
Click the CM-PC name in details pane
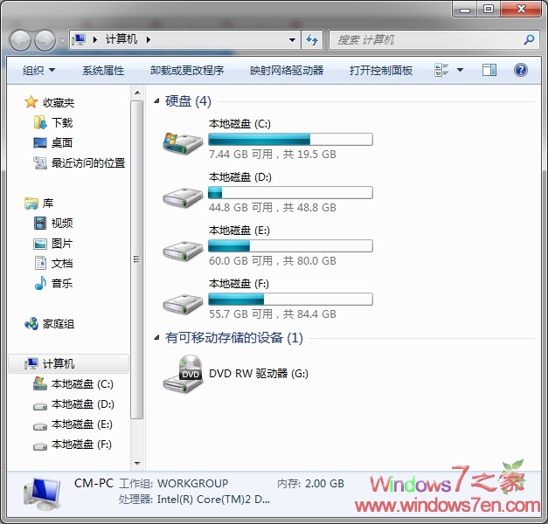(94, 483)
